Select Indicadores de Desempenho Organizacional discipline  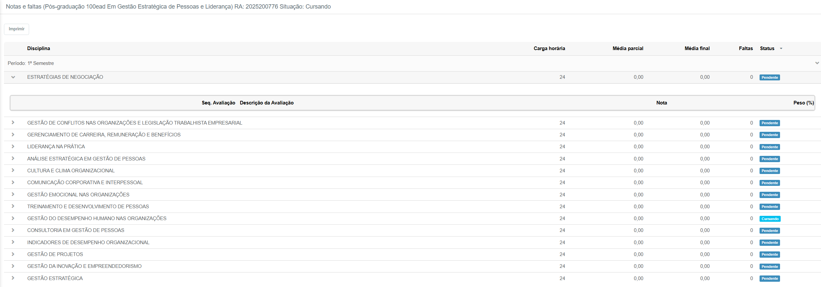(88, 243)
